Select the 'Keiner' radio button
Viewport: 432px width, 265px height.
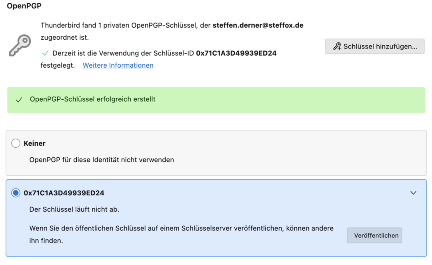(16, 143)
